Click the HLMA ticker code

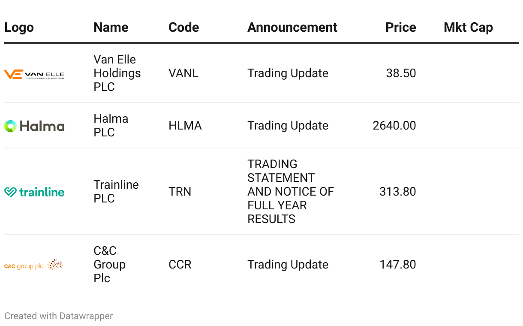(x=185, y=126)
